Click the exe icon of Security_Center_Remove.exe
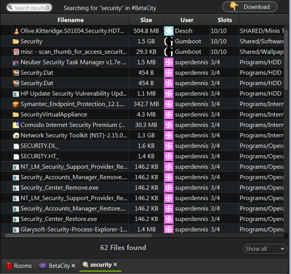The image size is (291, 274). click(x=16, y=188)
